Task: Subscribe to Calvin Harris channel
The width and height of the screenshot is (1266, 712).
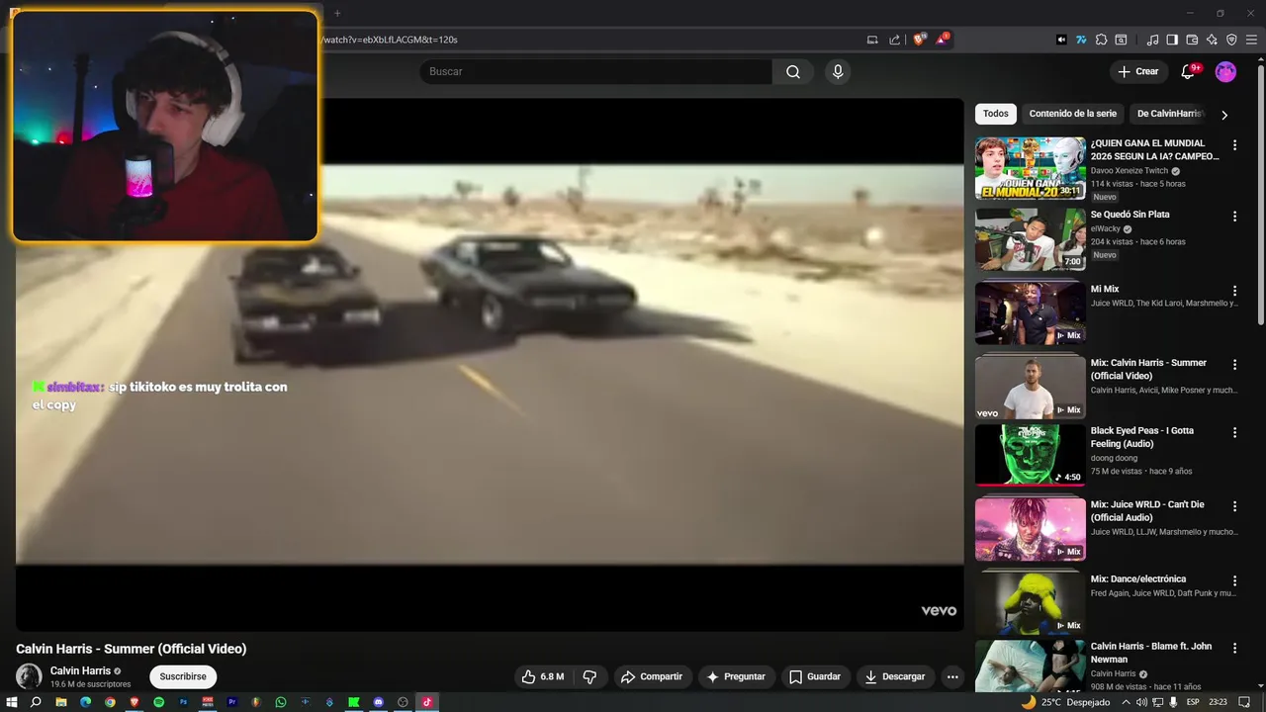Action: (x=183, y=676)
